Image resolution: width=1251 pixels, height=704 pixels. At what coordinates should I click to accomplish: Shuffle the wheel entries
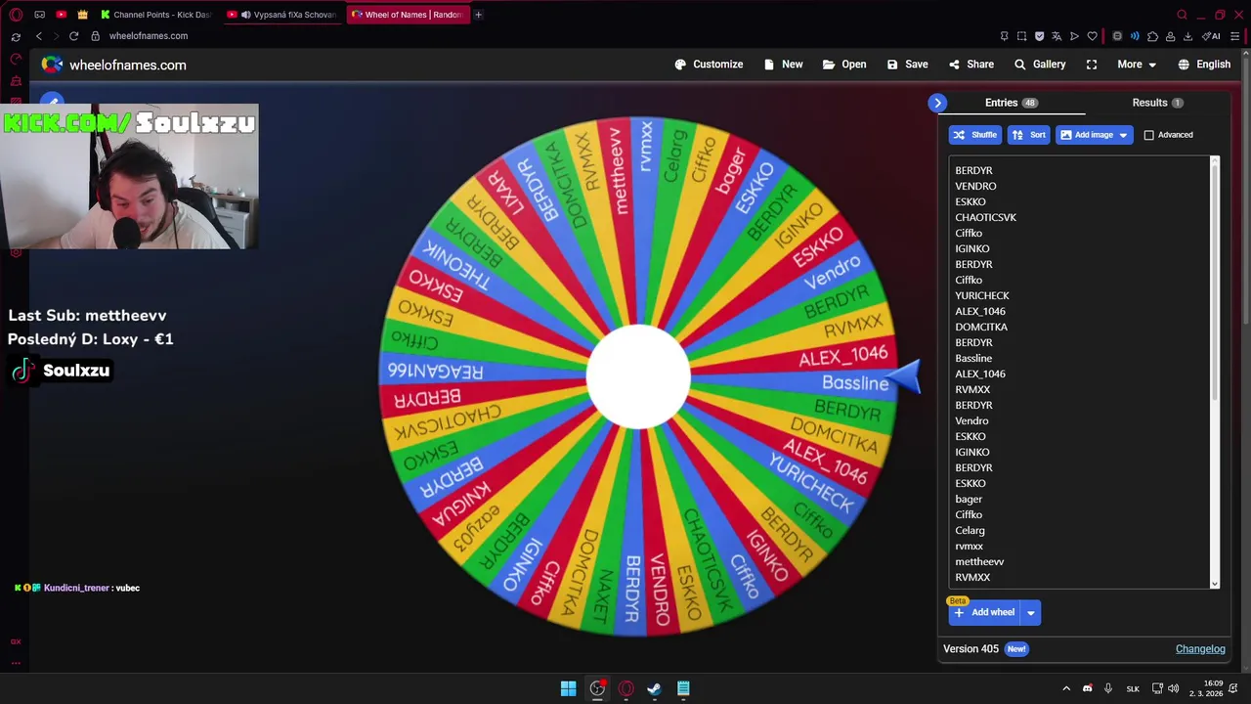click(975, 135)
